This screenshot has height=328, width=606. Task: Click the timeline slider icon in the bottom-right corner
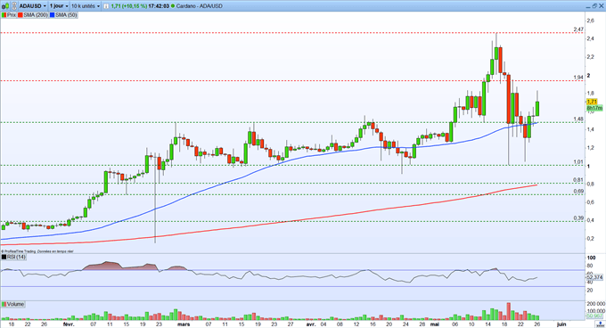(x=600, y=324)
